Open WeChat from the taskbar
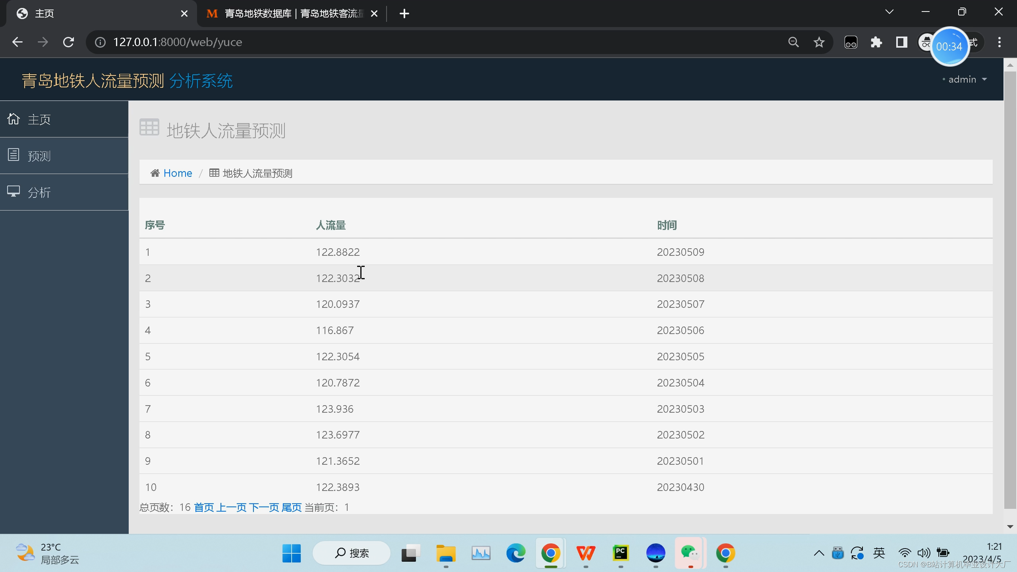 pyautogui.click(x=690, y=553)
